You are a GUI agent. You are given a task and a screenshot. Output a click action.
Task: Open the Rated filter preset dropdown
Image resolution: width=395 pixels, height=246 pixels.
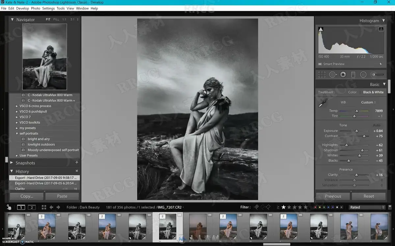point(367,207)
